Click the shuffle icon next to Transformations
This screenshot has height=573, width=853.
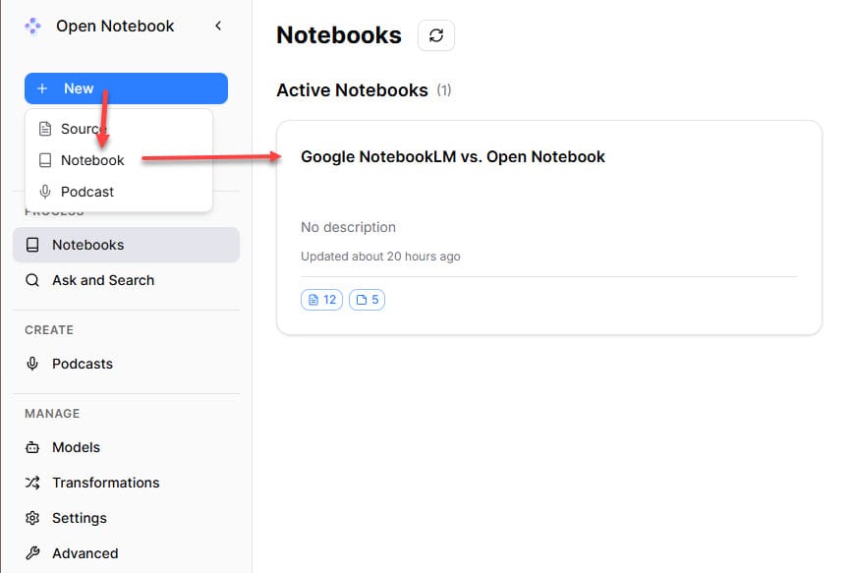(x=32, y=483)
